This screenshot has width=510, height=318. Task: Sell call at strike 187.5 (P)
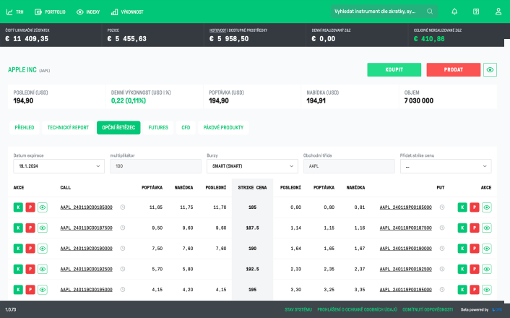(30, 228)
